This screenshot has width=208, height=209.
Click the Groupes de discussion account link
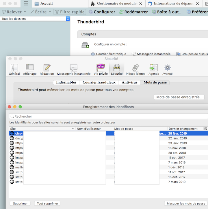tap(192, 54)
